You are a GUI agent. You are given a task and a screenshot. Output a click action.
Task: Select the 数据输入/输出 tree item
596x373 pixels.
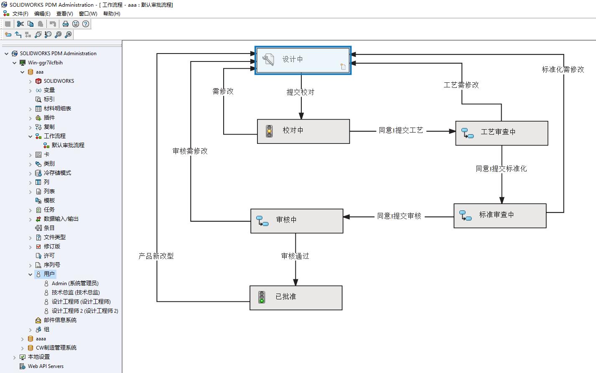(61, 219)
